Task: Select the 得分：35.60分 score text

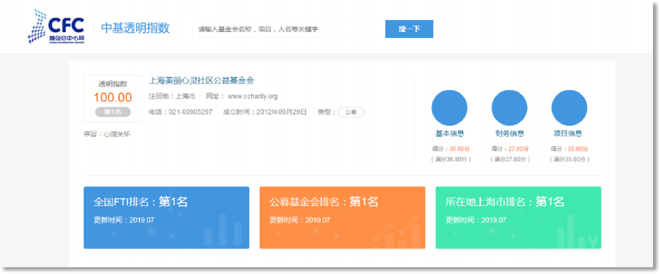Action: tap(569, 149)
